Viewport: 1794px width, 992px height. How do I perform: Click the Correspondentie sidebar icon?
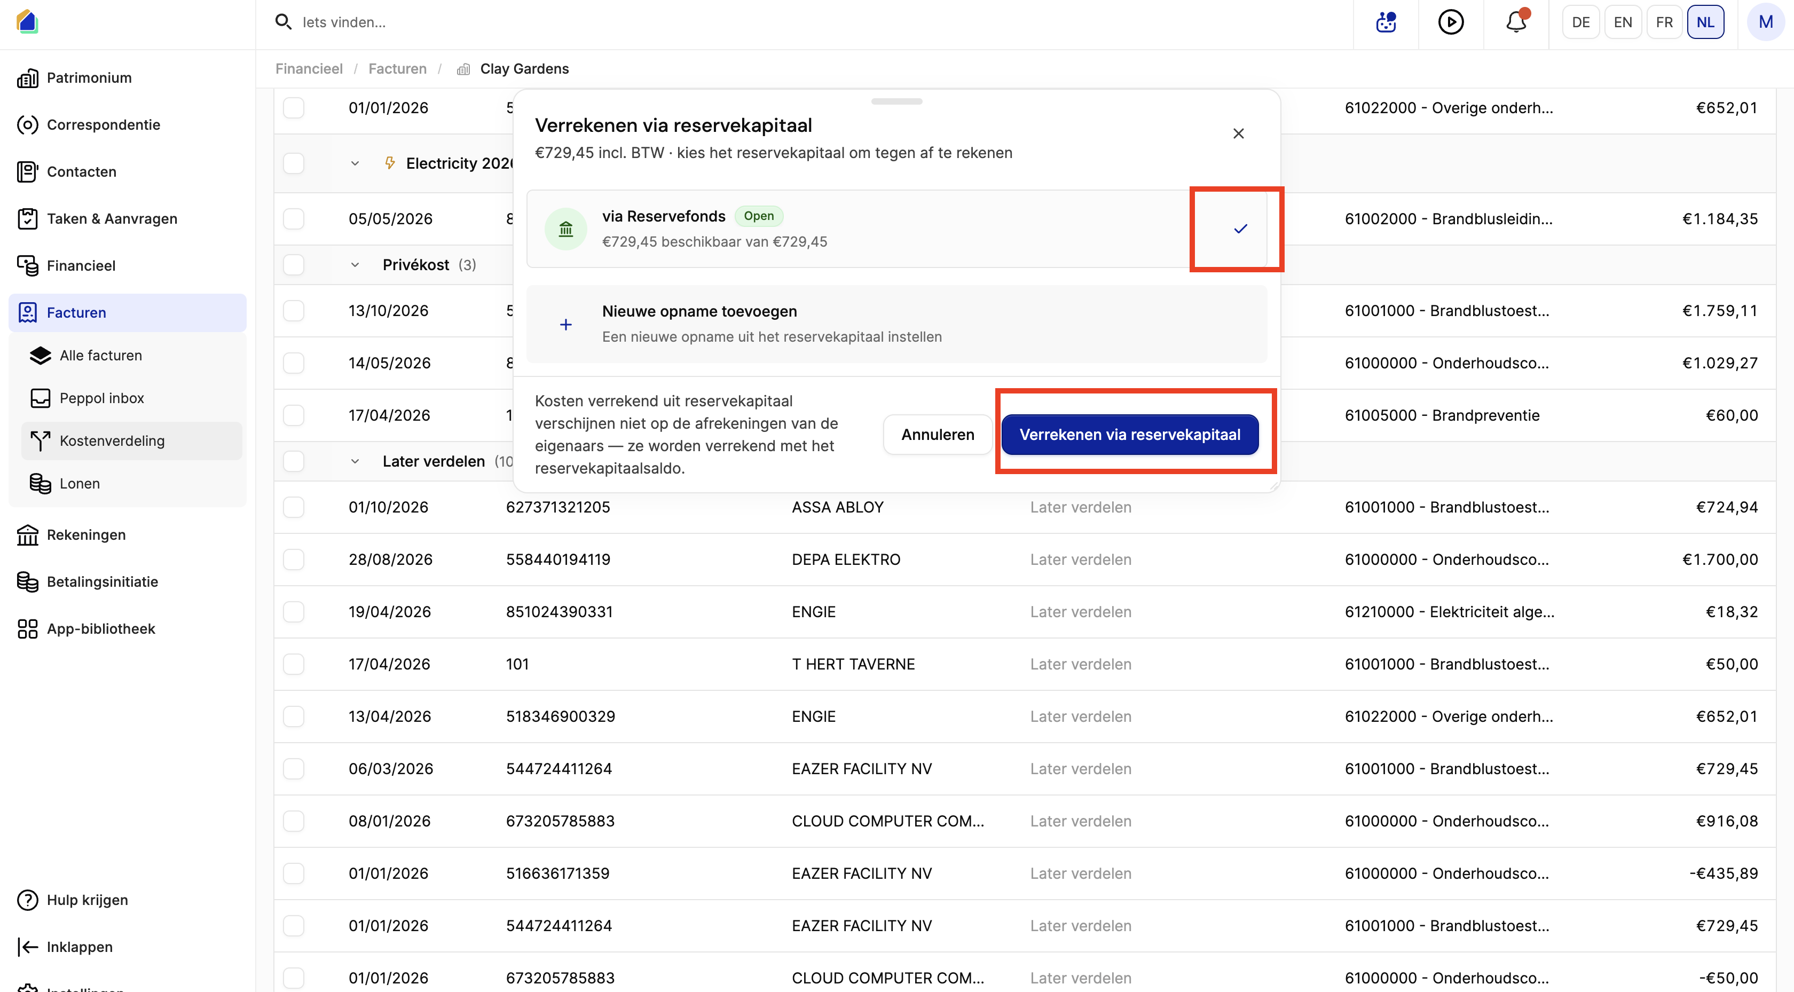[x=27, y=125]
